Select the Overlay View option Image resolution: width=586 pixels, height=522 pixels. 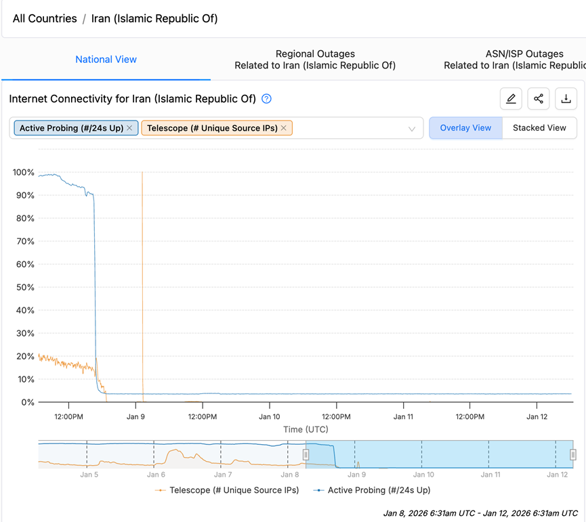(465, 128)
